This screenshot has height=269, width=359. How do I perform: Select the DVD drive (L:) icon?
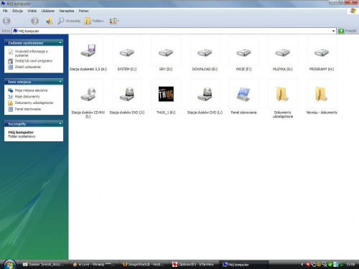[205, 94]
